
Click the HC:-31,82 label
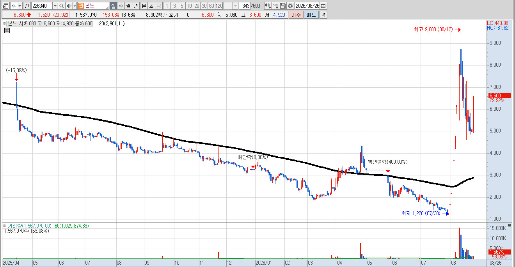pos(497,28)
